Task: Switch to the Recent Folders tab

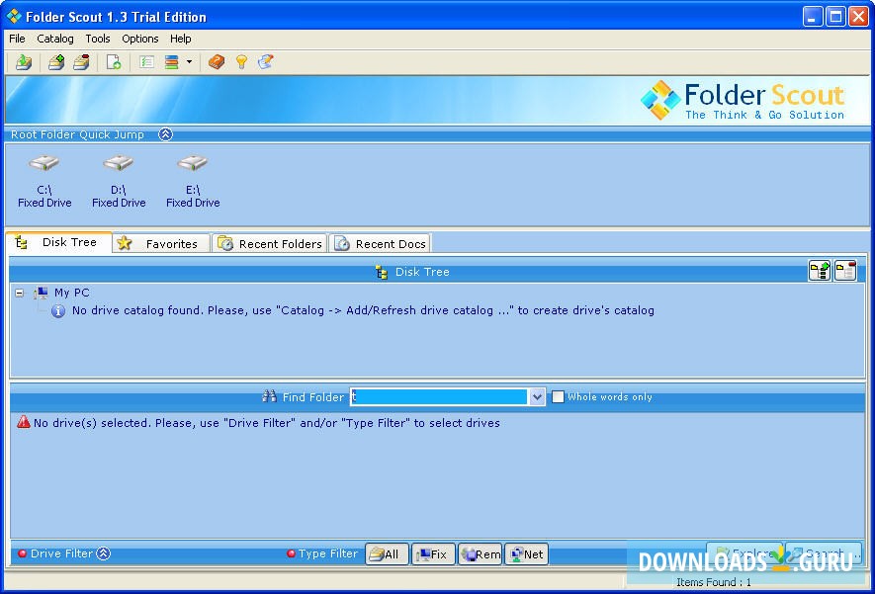Action: 270,244
